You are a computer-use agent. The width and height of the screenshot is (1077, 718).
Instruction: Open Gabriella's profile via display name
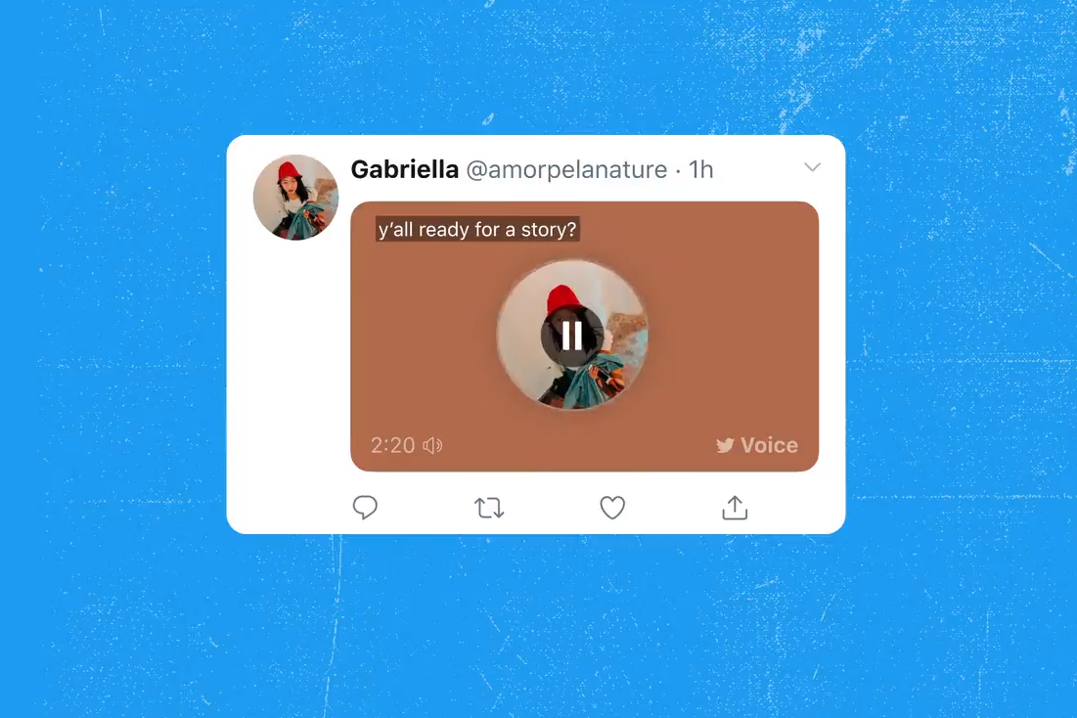pyautogui.click(x=405, y=169)
